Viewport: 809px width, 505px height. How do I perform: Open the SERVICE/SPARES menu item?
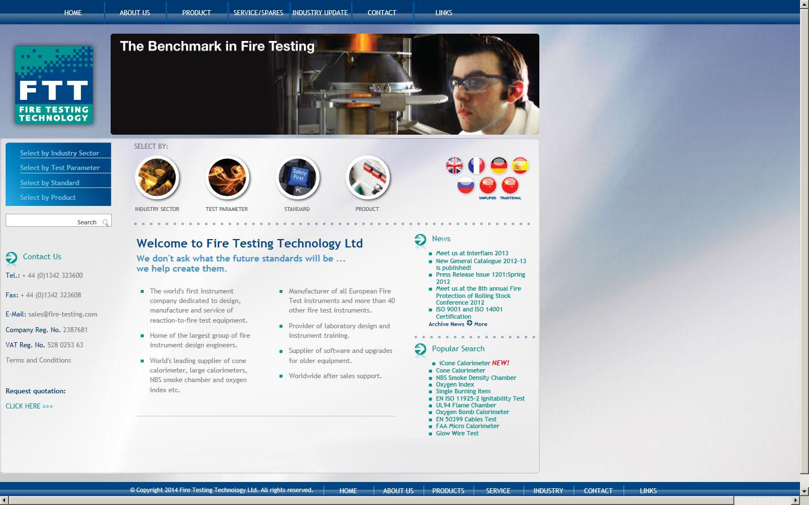coord(258,12)
